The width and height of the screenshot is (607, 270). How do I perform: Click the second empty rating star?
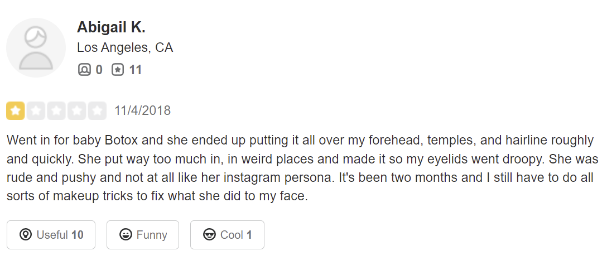pos(36,111)
